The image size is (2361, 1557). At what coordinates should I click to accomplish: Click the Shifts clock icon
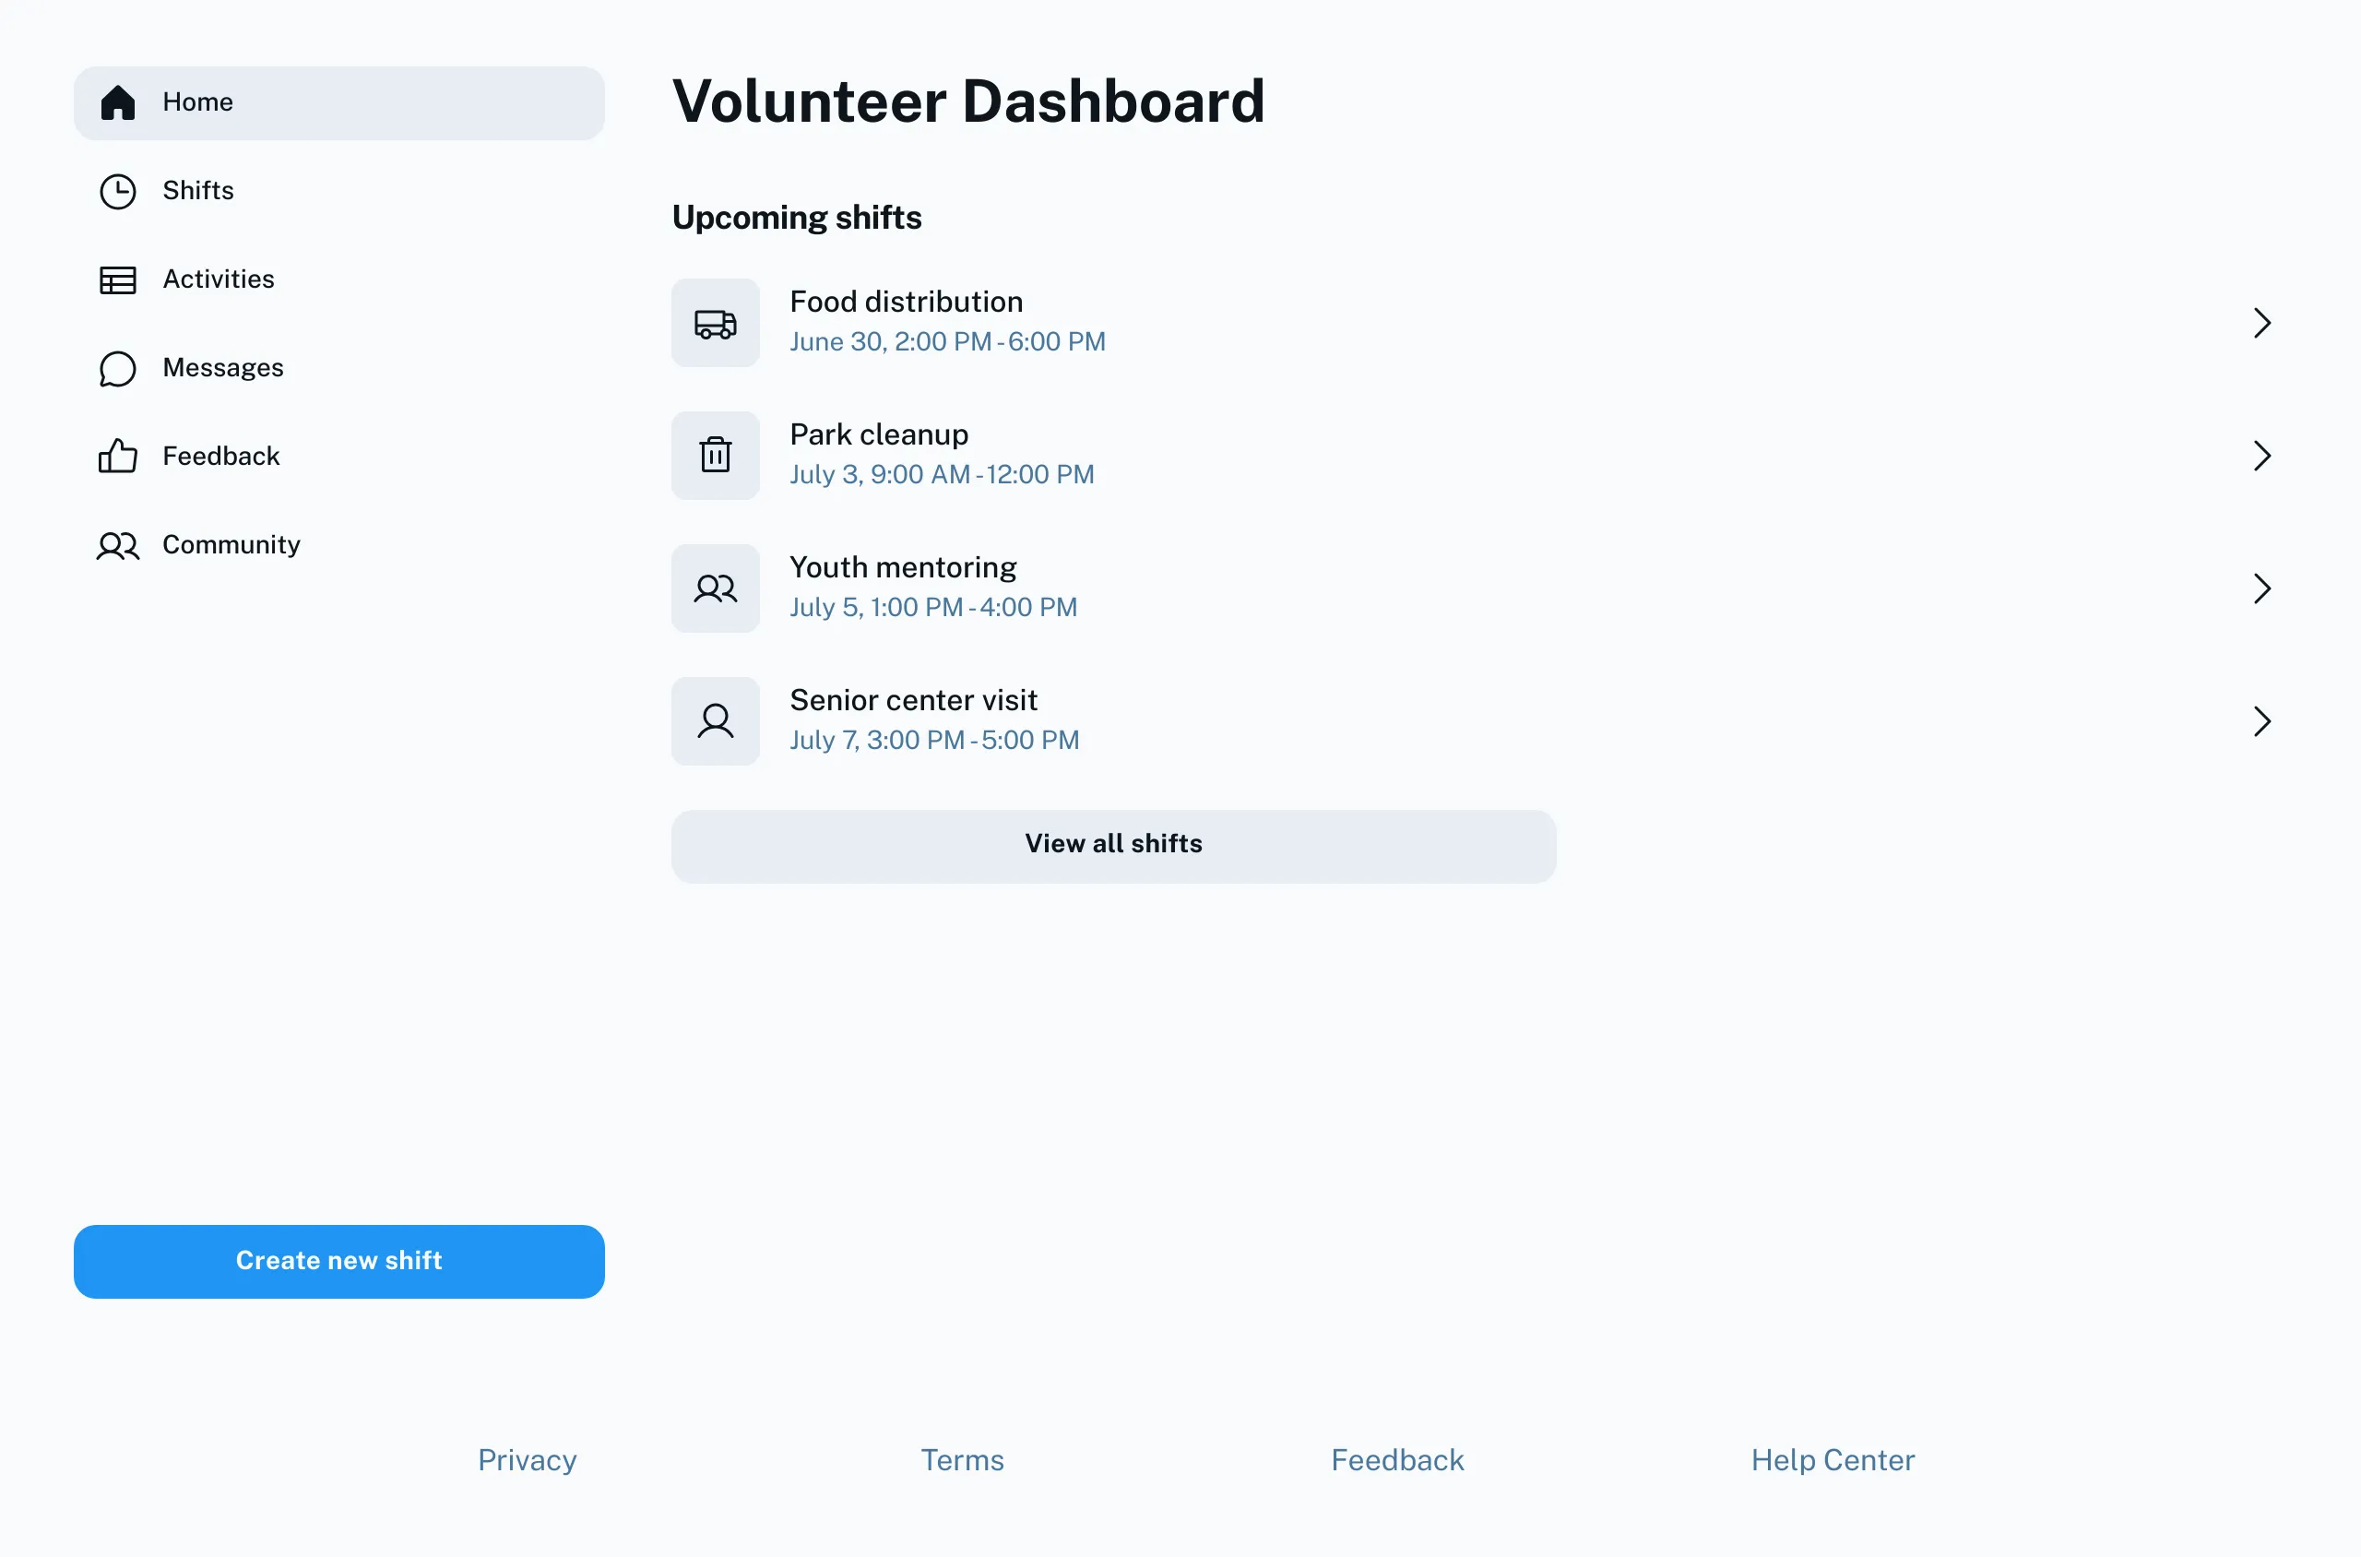[x=117, y=192]
